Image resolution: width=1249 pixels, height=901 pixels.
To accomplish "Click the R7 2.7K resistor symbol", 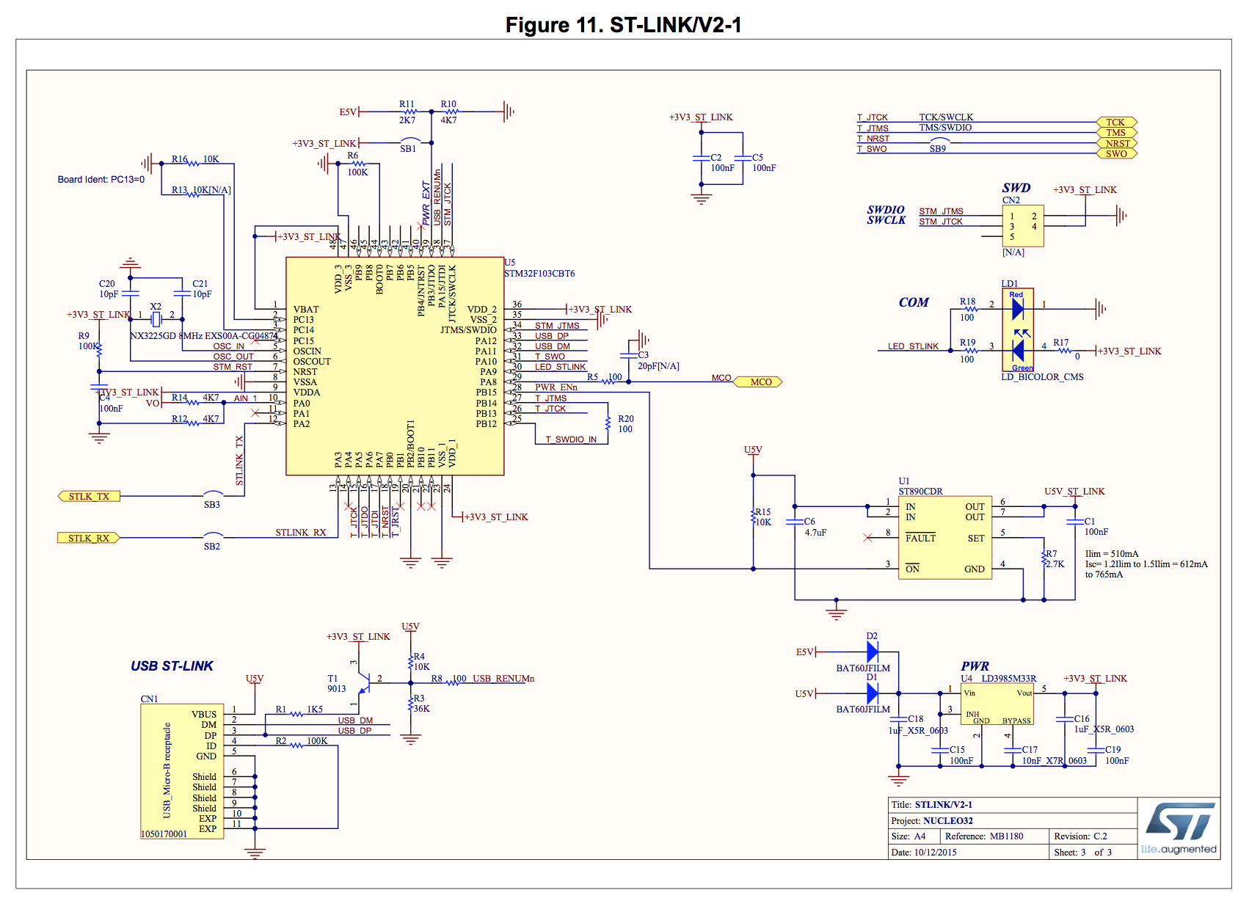I will (1044, 558).
